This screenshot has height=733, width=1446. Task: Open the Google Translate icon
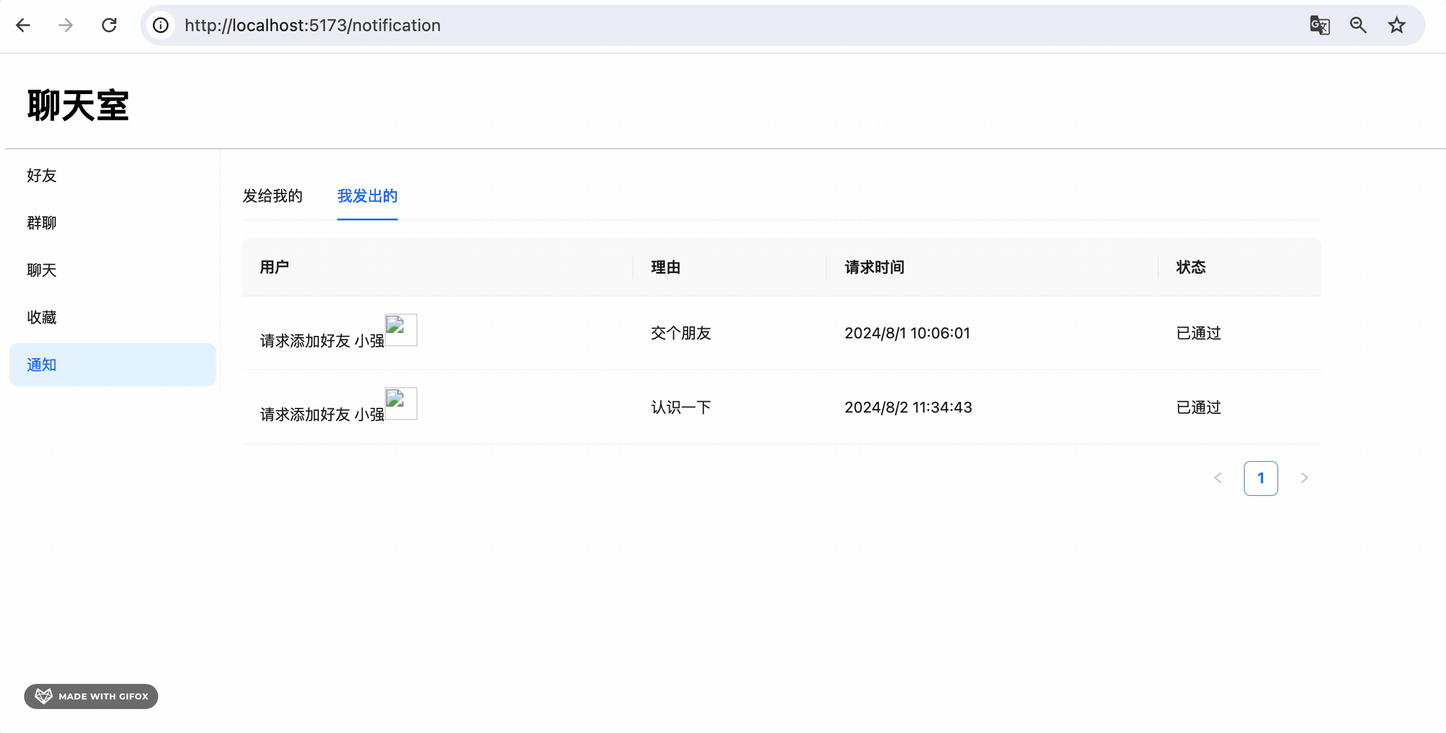[x=1320, y=25]
